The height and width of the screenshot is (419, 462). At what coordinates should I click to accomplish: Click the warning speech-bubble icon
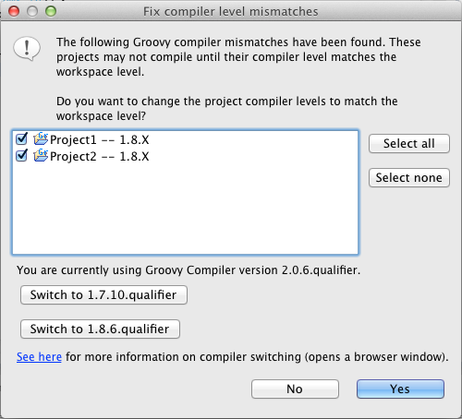click(x=27, y=49)
